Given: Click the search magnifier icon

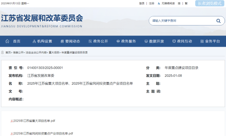Looking at the screenshot, I should click(218, 21).
